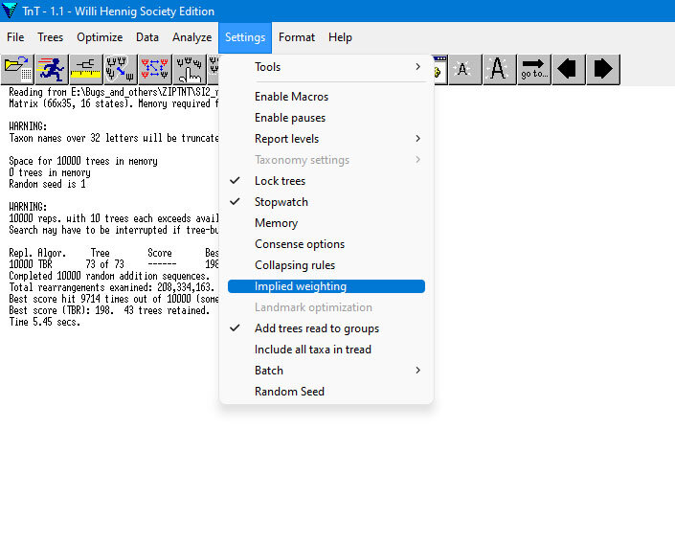Image resolution: width=675 pixels, height=542 pixels.
Task: Toggle Include all taxa in tread
Action: tap(326, 350)
